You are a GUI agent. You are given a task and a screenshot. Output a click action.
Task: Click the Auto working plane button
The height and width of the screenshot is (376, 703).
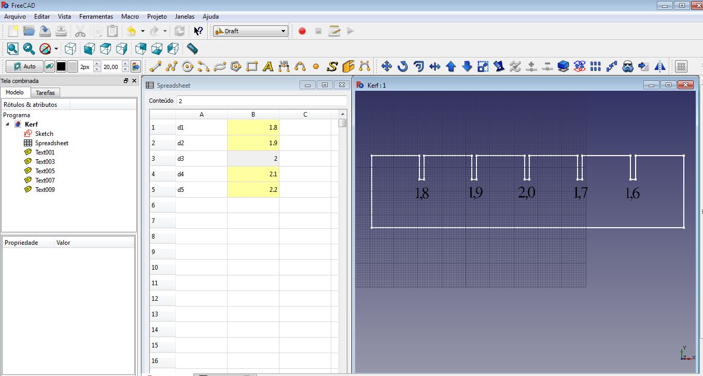[x=24, y=66]
